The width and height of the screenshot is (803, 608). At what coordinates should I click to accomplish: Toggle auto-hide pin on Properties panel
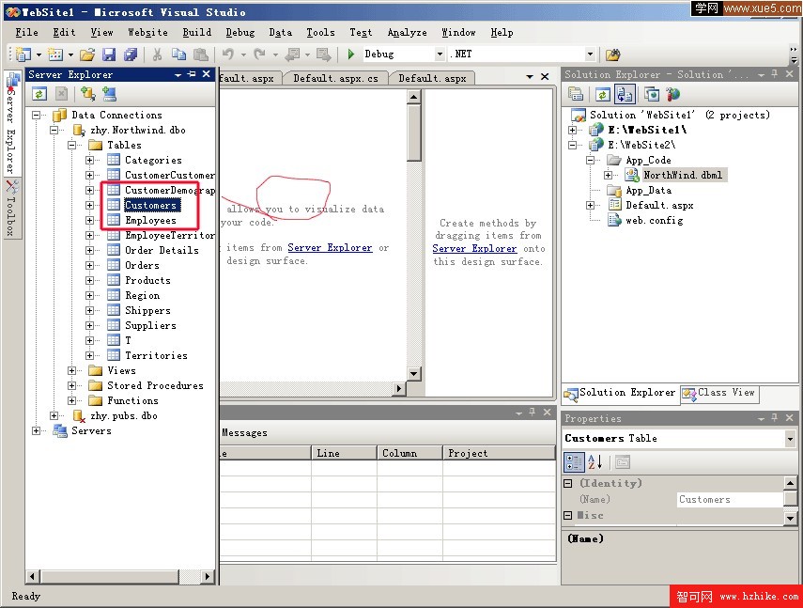tap(775, 418)
